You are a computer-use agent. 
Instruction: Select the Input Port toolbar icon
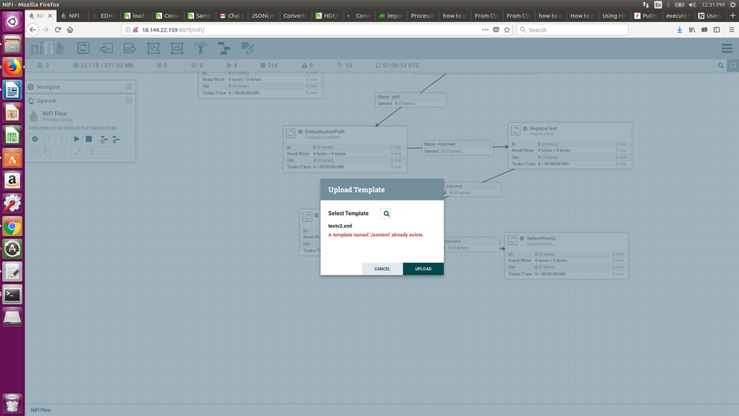[107, 48]
